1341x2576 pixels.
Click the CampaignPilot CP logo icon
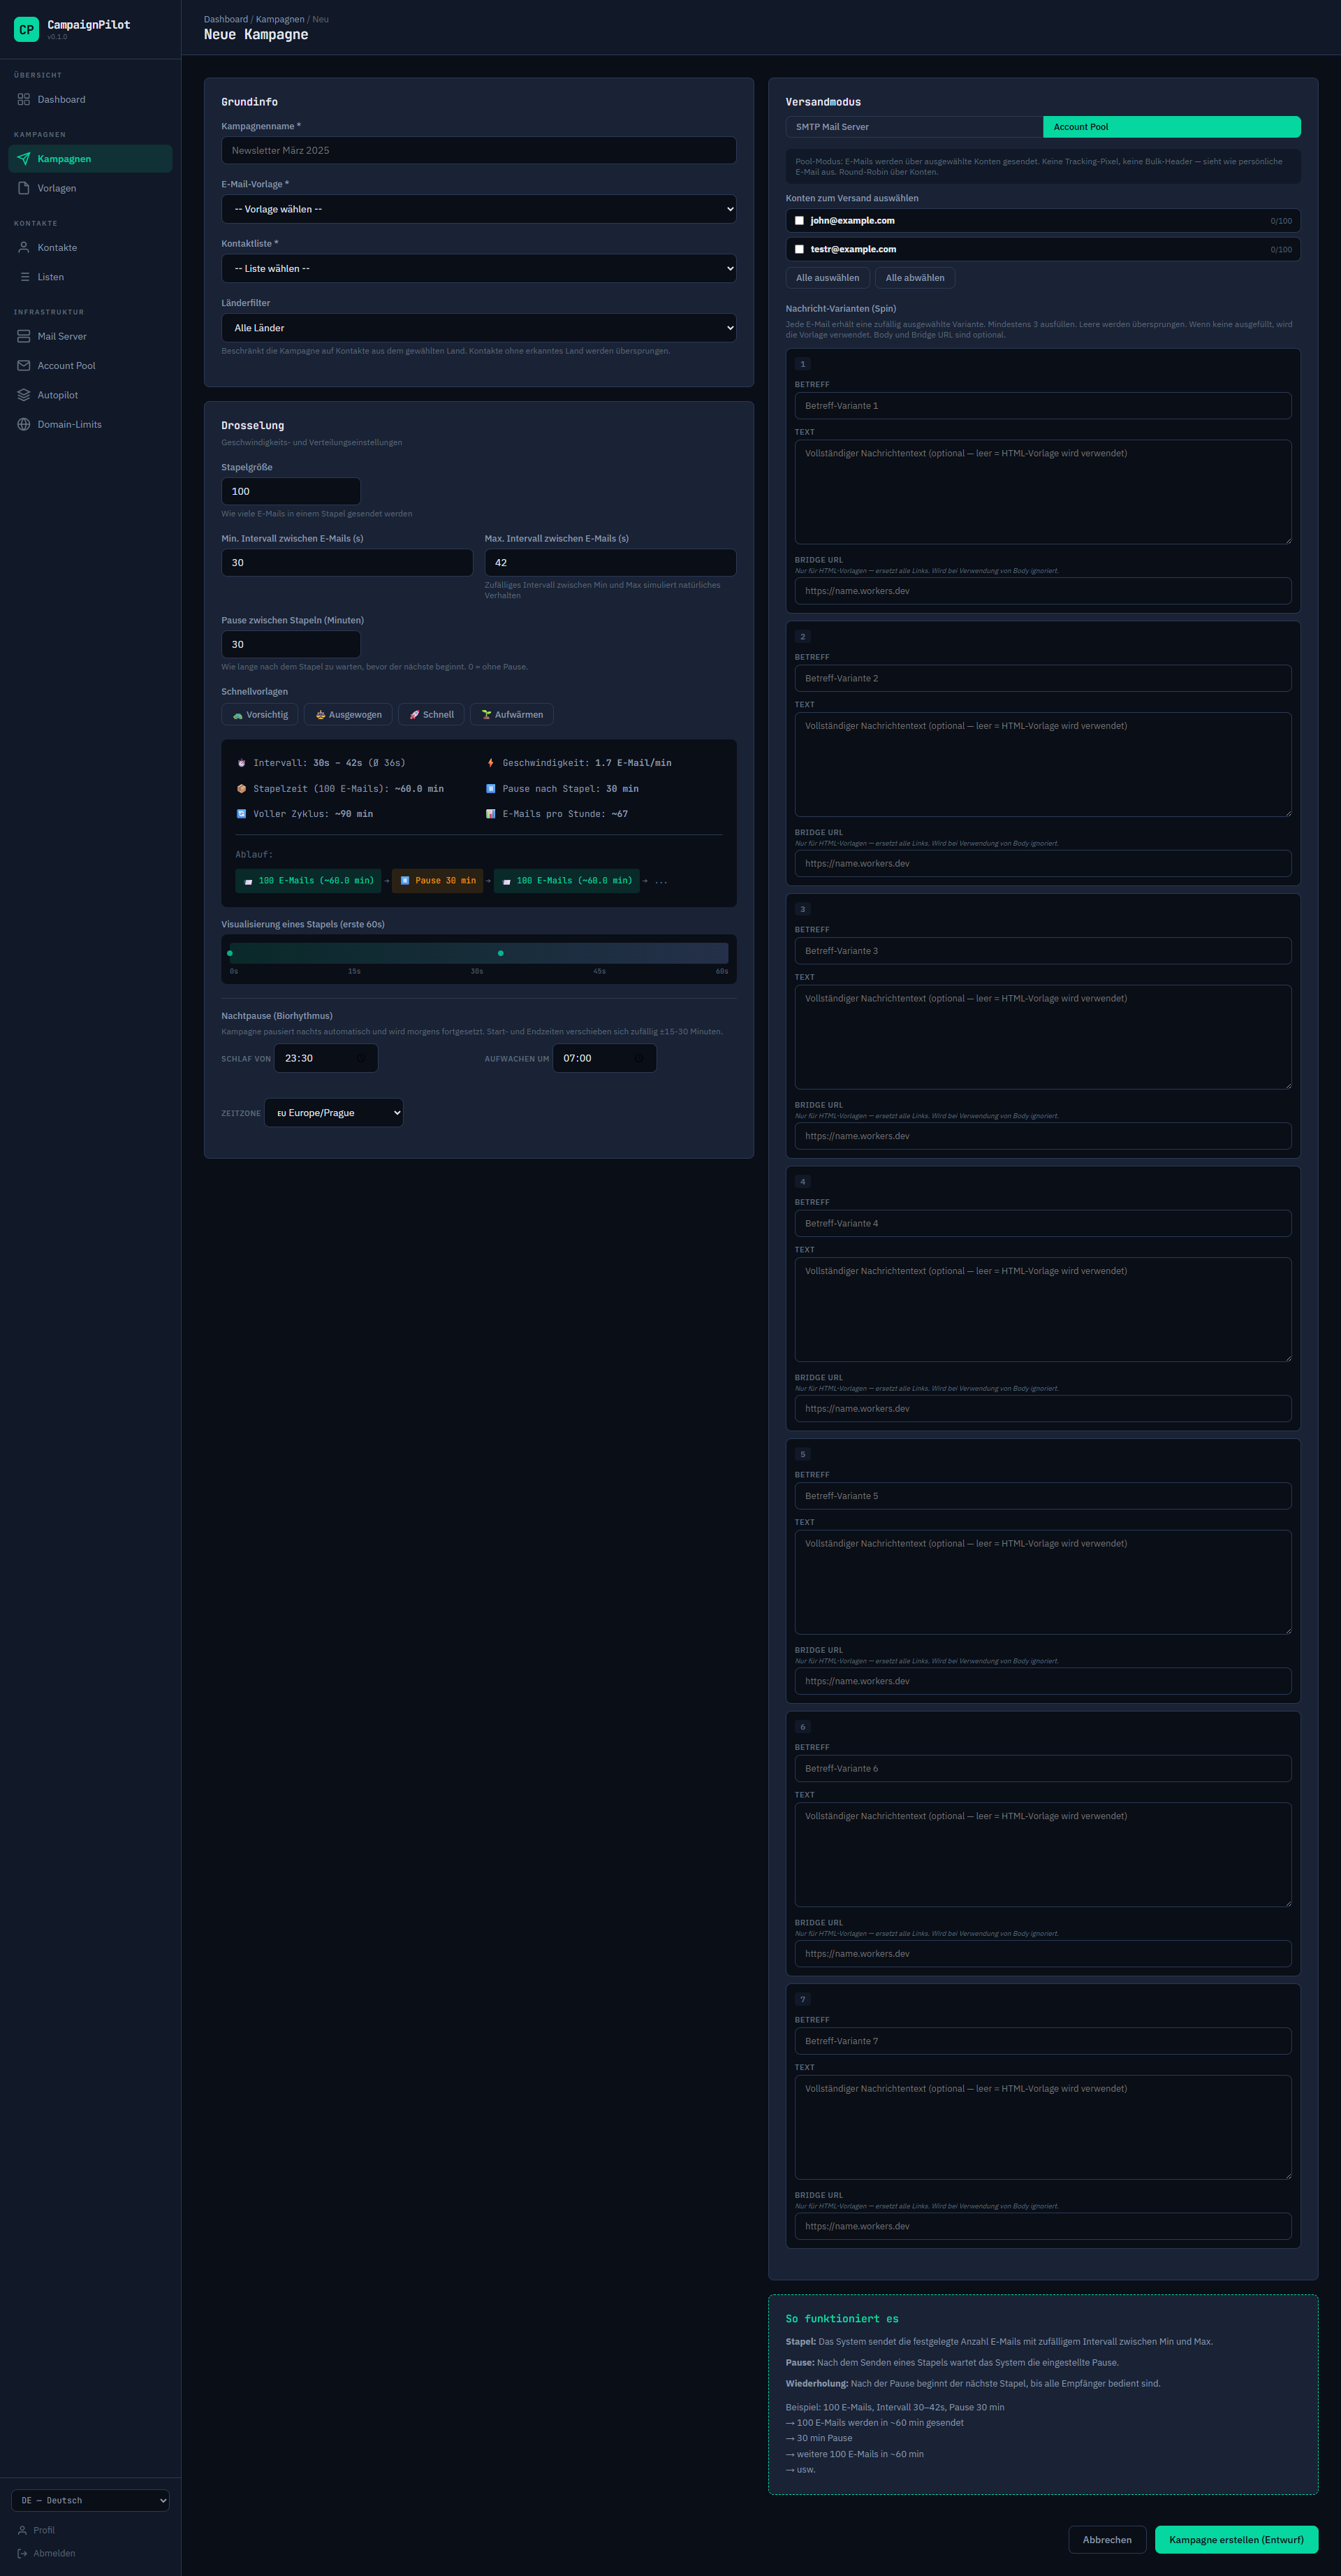[26, 30]
